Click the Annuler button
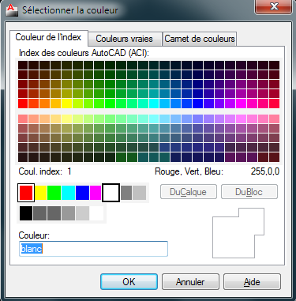296x301 pixels. (x=190, y=282)
